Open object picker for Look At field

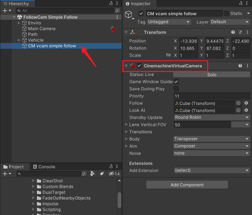point(238,110)
